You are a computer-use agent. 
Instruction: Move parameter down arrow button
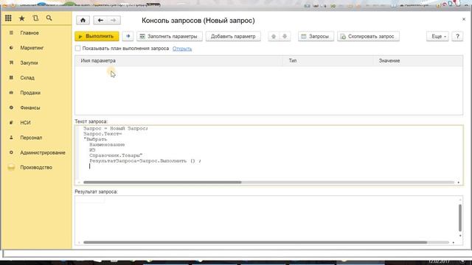pyautogui.click(x=285, y=36)
